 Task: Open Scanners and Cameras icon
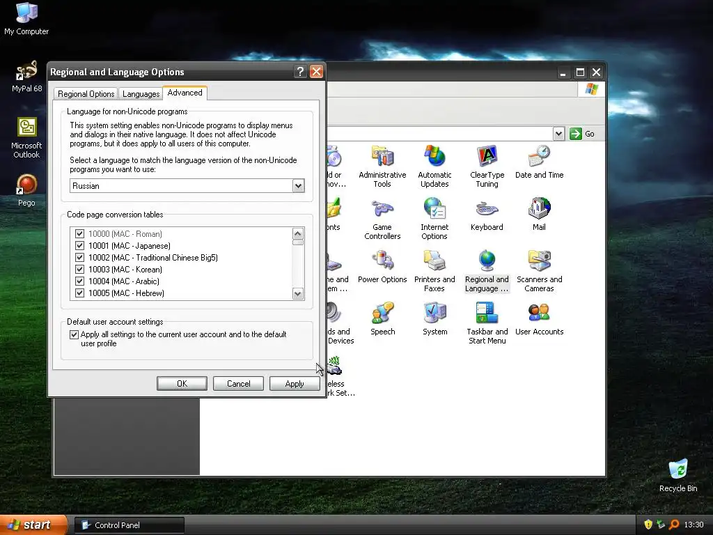click(540, 271)
